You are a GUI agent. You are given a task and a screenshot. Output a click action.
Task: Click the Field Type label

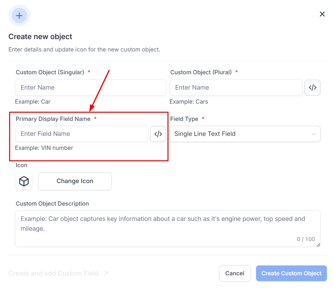pyautogui.click(x=184, y=119)
